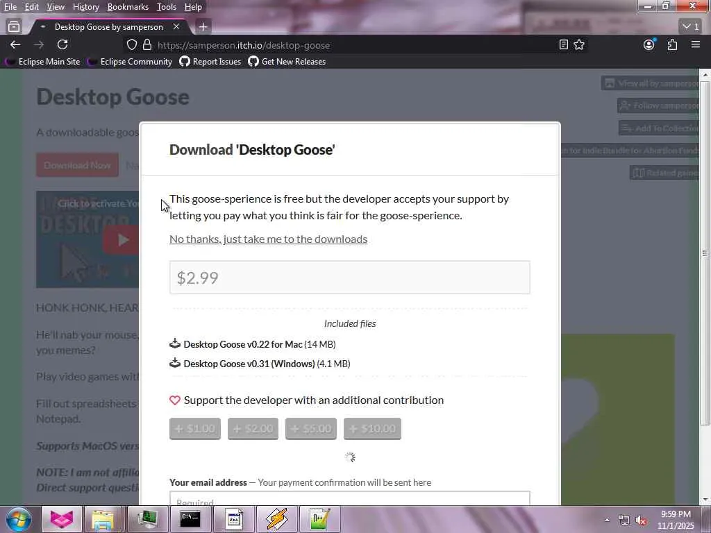Image resolution: width=711 pixels, height=533 pixels.
Task: Open Firefox account icon
Action: click(x=649, y=44)
